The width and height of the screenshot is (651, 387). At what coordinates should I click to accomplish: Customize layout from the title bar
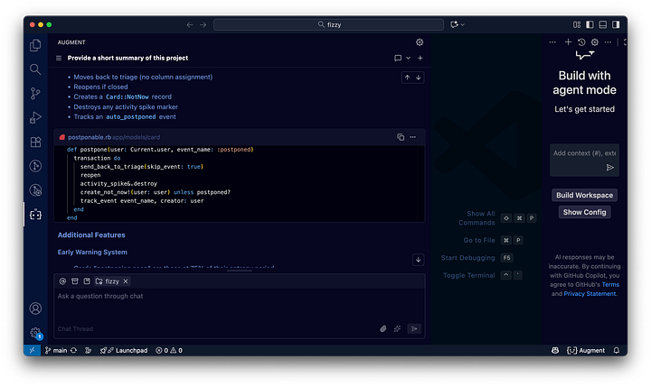tap(577, 25)
